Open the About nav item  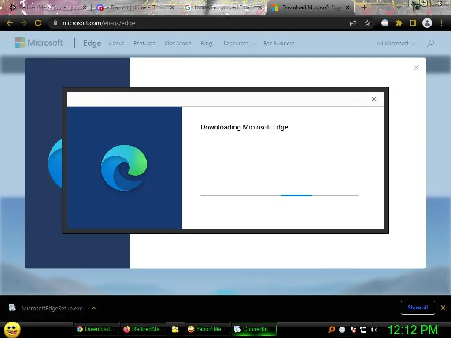click(116, 44)
